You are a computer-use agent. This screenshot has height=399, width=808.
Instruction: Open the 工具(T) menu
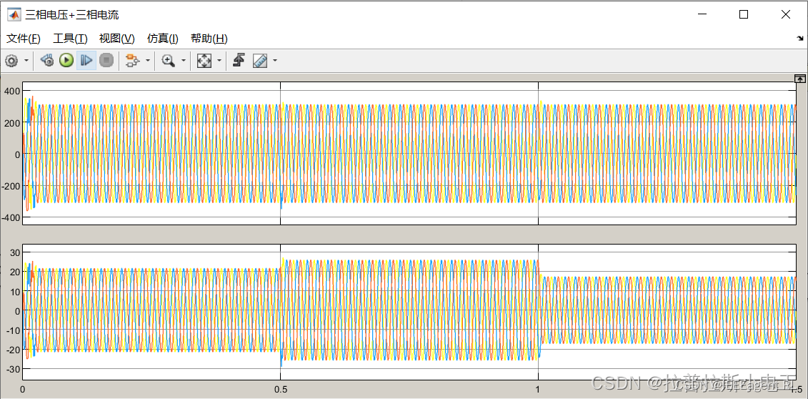tap(70, 39)
